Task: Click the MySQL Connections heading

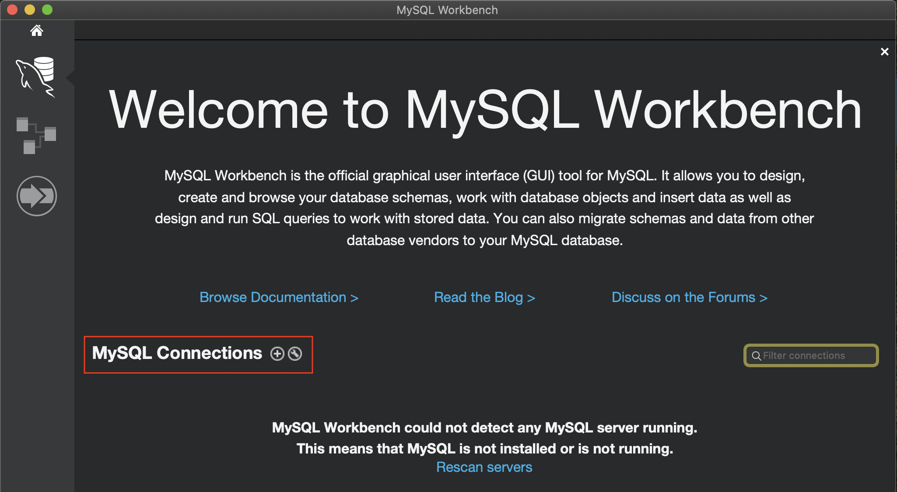Action: coord(177,353)
